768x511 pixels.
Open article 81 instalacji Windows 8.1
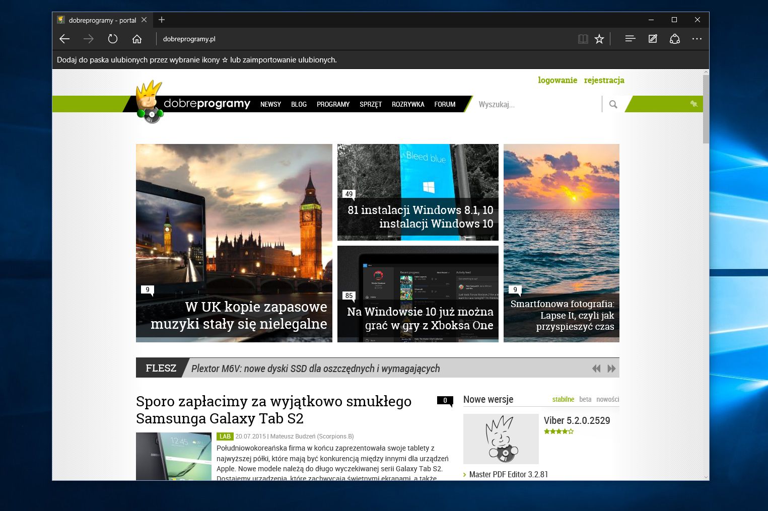421,216
